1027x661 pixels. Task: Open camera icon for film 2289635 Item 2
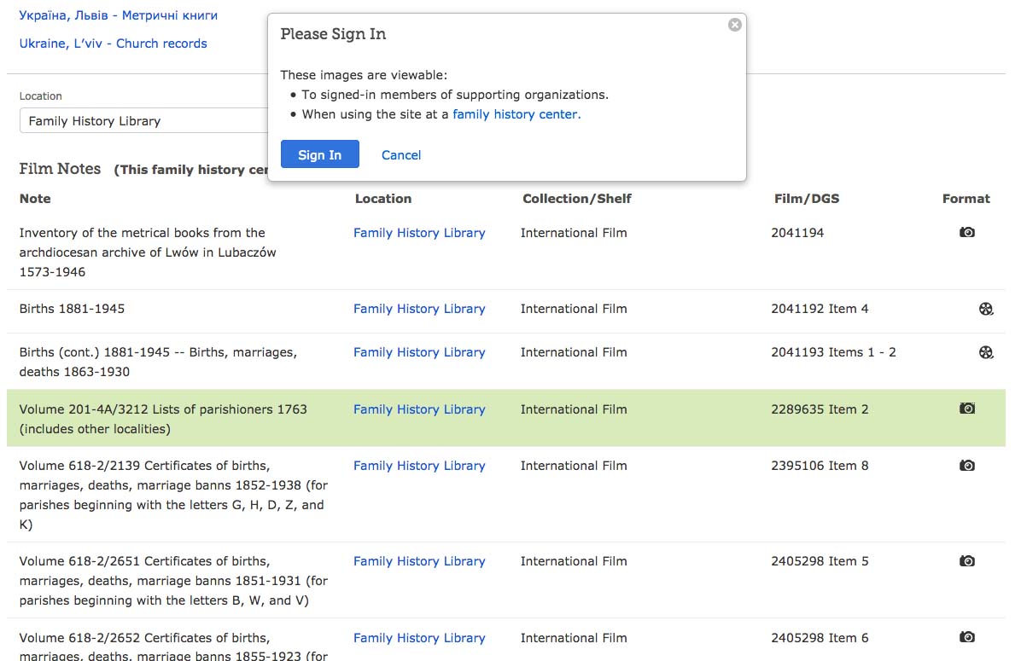click(x=966, y=409)
